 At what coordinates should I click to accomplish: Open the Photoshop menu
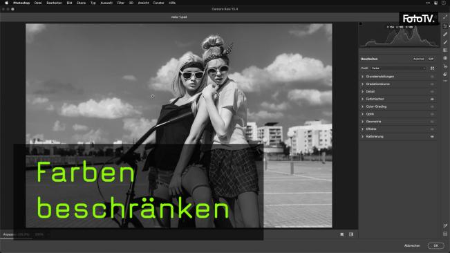[21, 3]
